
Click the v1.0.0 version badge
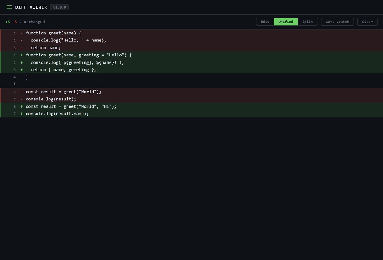tap(59, 7)
